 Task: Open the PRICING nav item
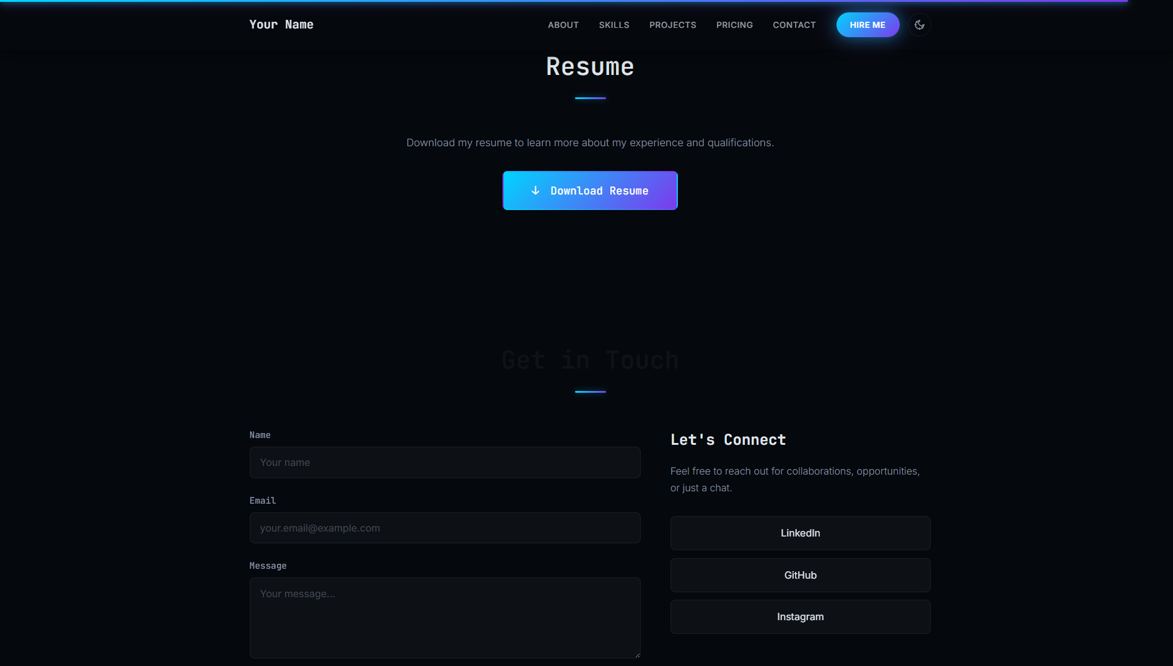point(734,25)
